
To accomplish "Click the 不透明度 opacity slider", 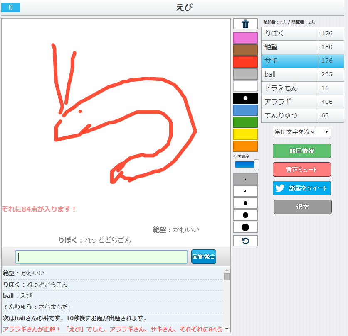I will 247,165.
